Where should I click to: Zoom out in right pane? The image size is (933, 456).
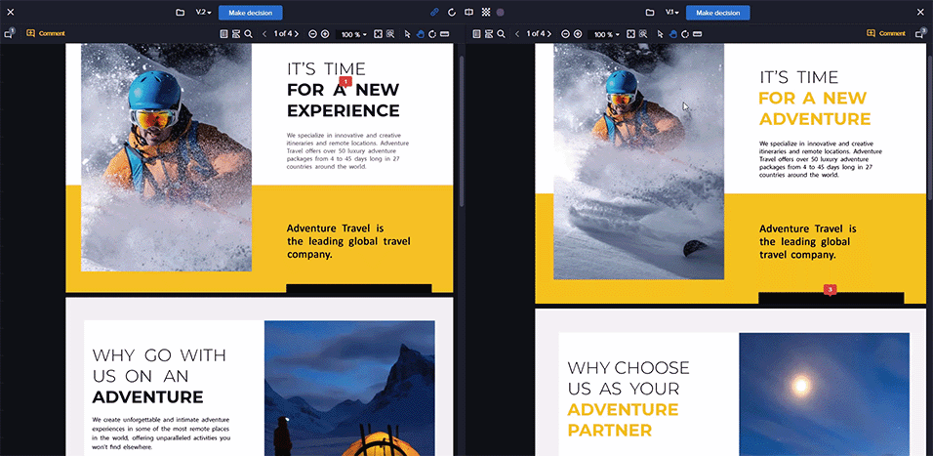[x=565, y=34]
